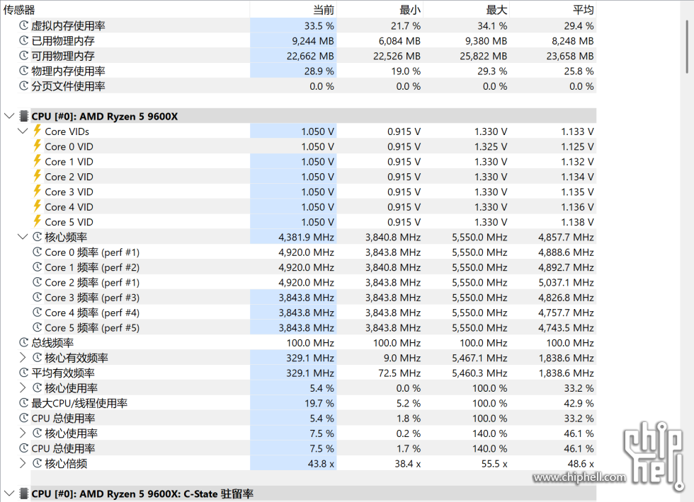This screenshot has height=502, width=694.
Task: Click the average value 1.138 V
Action: pyautogui.click(x=578, y=222)
